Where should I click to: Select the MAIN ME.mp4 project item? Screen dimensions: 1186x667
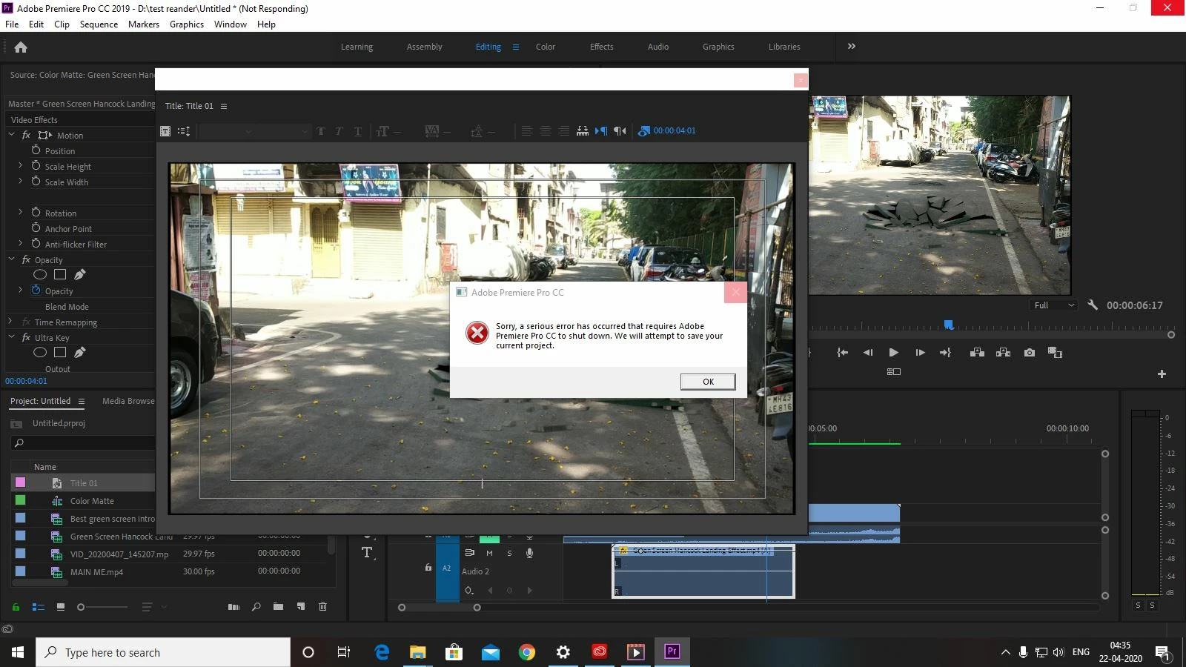click(96, 572)
